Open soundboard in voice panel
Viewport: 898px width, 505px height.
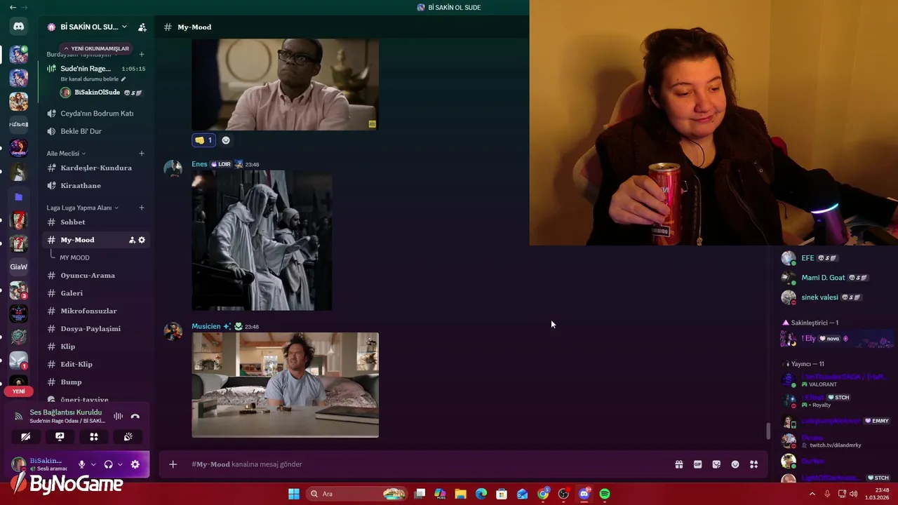(x=128, y=436)
